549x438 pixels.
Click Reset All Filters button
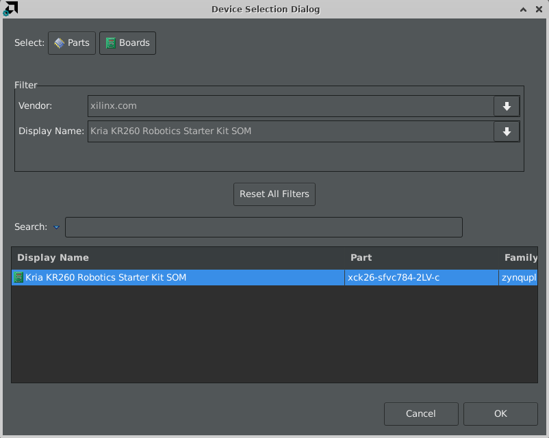(274, 194)
